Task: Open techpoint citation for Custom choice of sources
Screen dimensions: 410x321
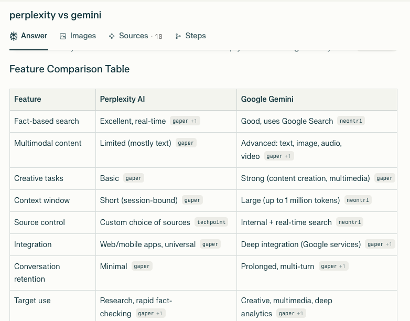Action: tap(211, 222)
